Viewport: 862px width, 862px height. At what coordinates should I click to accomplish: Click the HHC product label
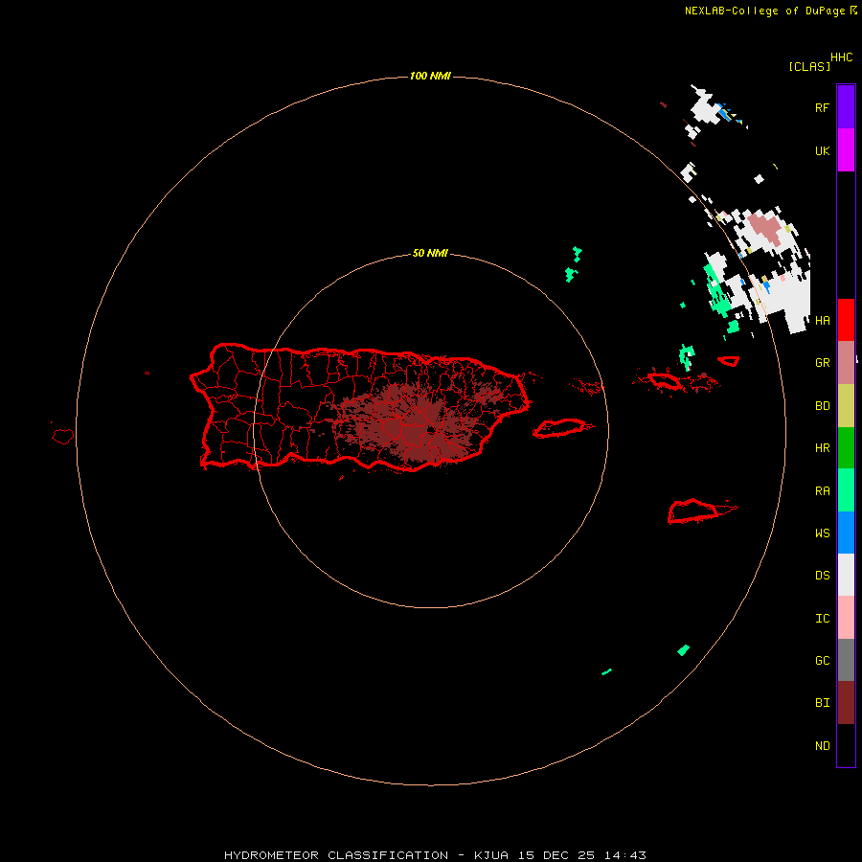842,57
